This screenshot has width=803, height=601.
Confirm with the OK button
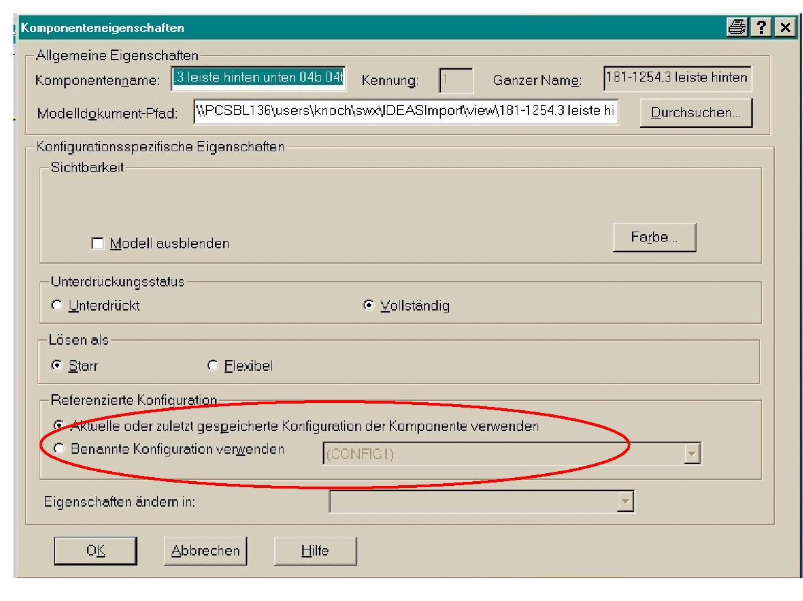(95, 551)
